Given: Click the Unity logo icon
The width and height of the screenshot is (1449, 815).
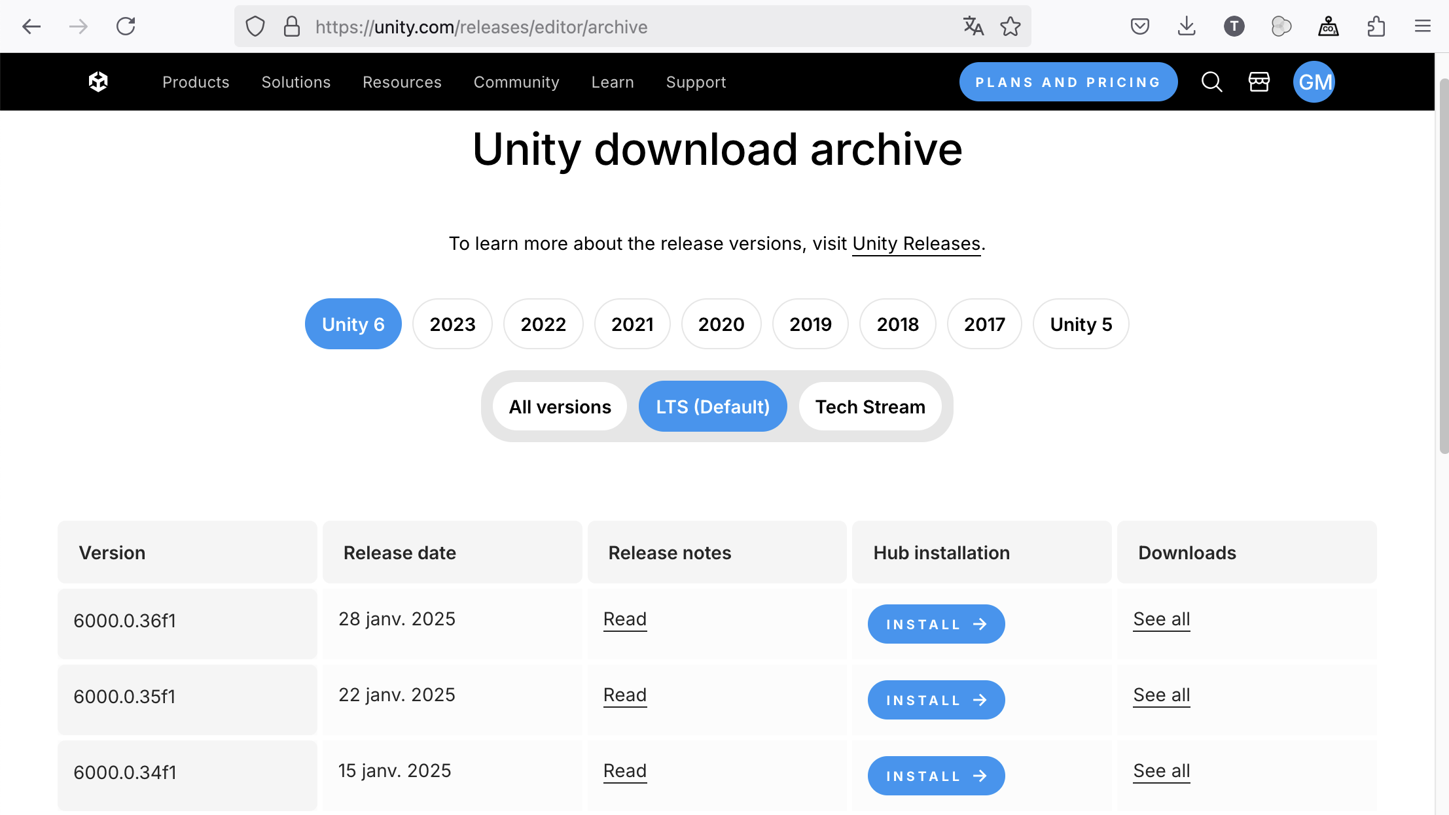Looking at the screenshot, I should tap(98, 82).
